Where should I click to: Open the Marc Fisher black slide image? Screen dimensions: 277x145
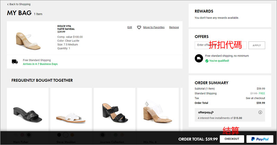[27, 110]
